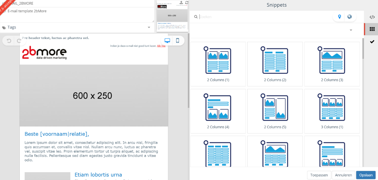378x180 pixels.
Task: Click the Pre header tekst line
Action: point(55,38)
